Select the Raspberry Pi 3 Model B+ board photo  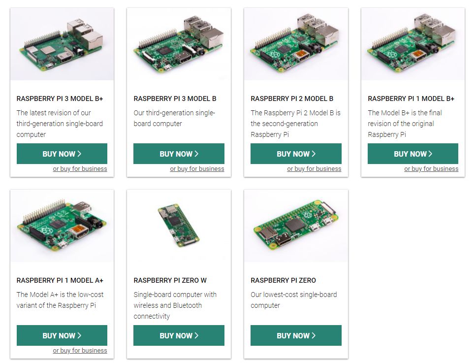[x=62, y=44]
